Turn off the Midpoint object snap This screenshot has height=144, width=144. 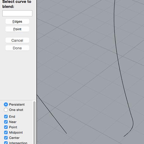coord(6,132)
